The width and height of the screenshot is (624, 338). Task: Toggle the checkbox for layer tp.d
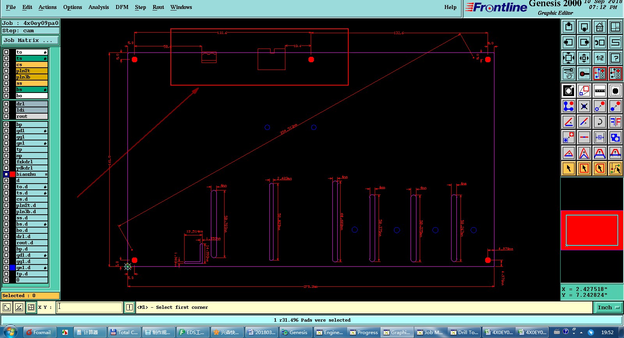(x=6, y=274)
